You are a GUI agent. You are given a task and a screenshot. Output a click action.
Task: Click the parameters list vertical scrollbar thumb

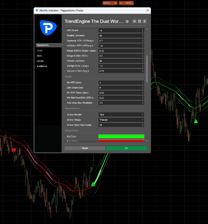147,69
